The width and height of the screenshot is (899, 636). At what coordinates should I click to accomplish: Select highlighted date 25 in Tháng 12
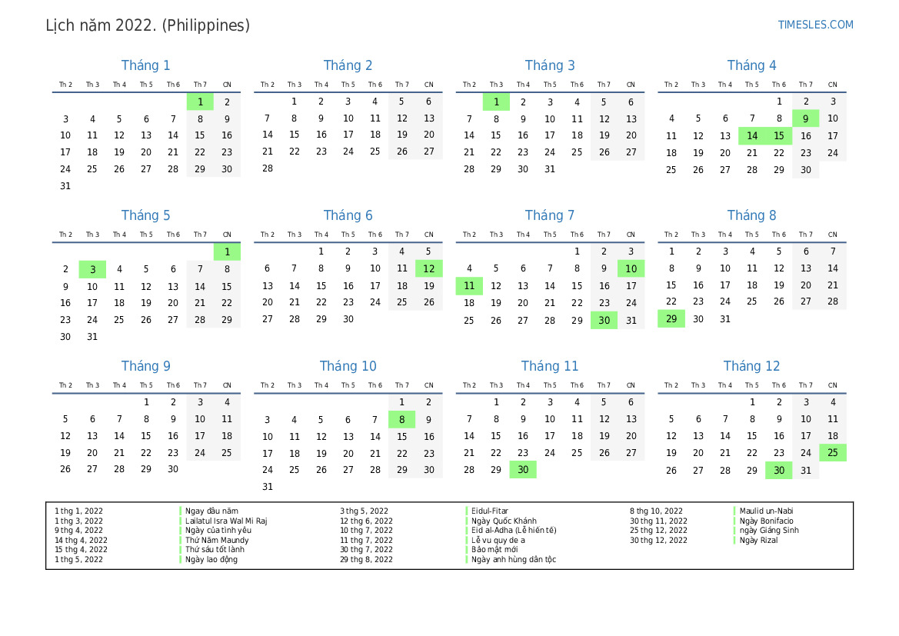832,453
